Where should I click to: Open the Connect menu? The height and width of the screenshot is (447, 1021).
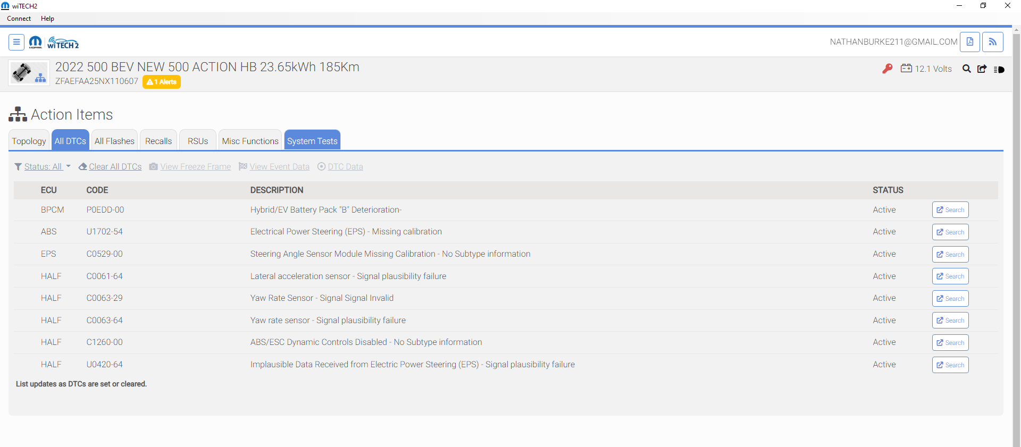point(19,19)
